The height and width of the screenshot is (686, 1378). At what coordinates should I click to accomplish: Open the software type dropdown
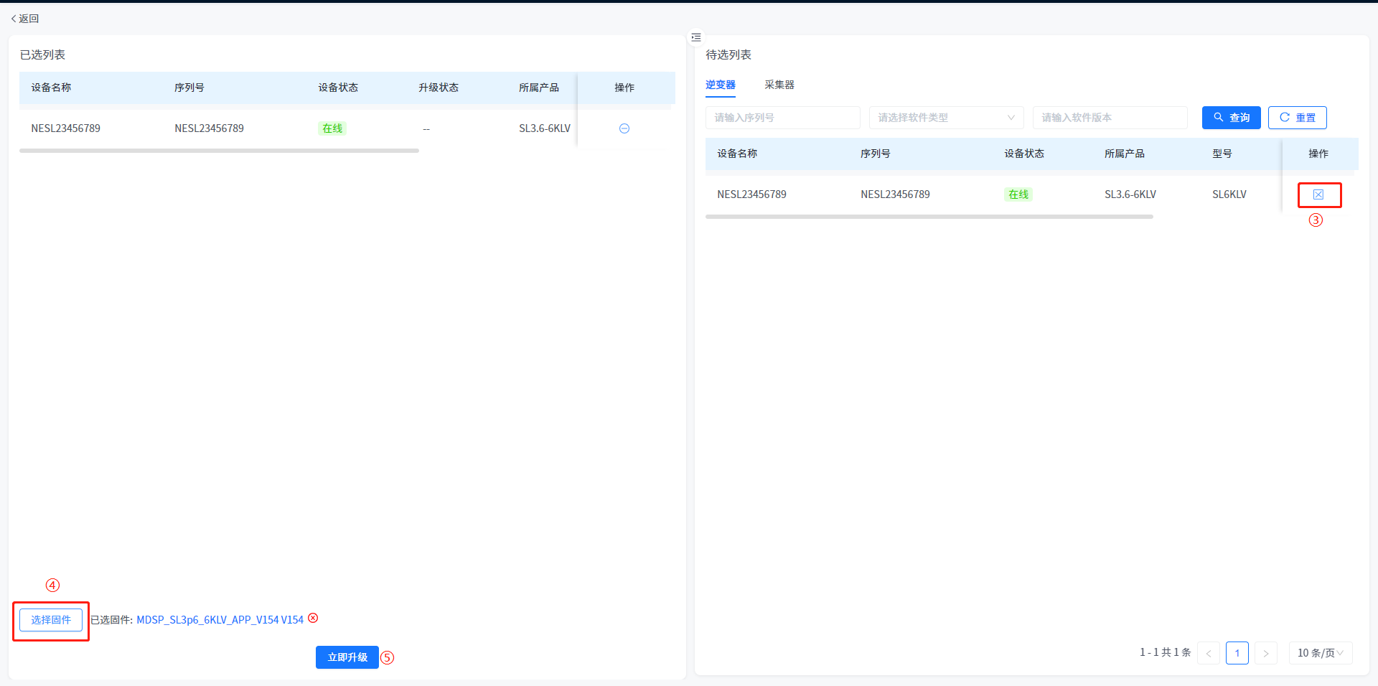tap(945, 118)
